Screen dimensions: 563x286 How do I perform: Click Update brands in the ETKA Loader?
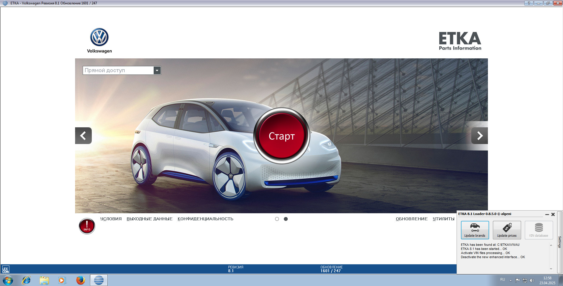point(475,230)
